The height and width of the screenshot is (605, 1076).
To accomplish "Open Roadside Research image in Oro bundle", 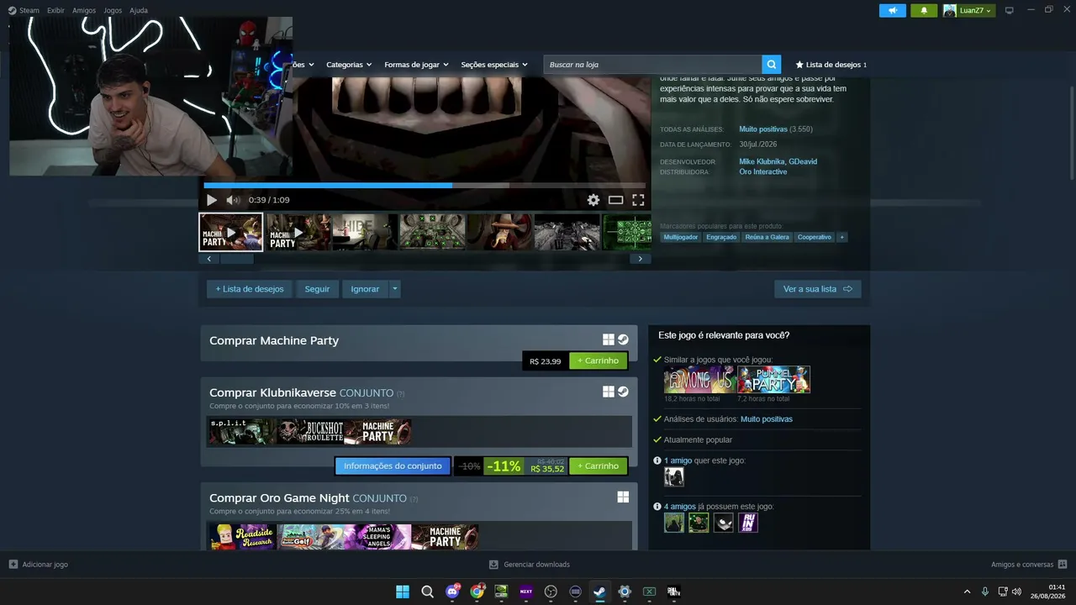I will 242,537.
